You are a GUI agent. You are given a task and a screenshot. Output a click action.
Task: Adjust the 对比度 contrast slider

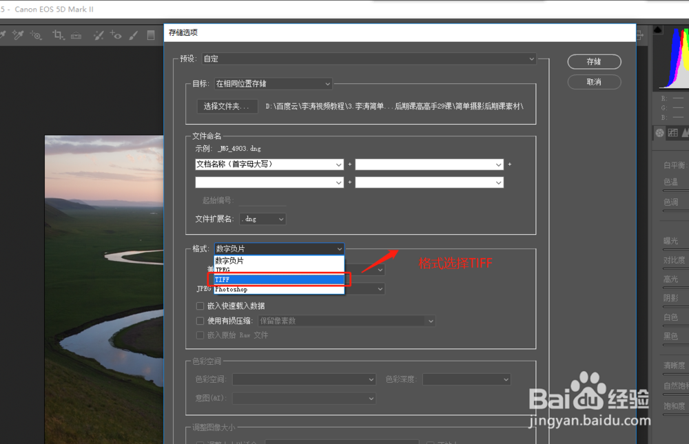click(x=676, y=268)
